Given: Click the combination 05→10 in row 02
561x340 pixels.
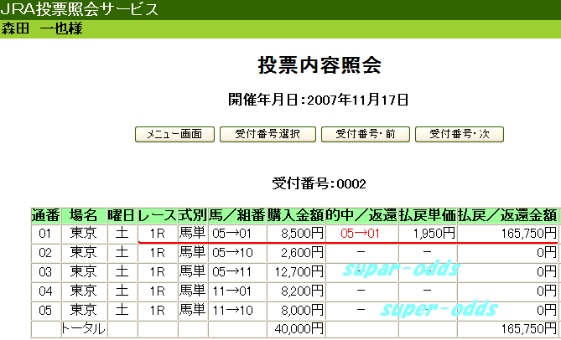Looking at the screenshot, I should tap(232, 253).
